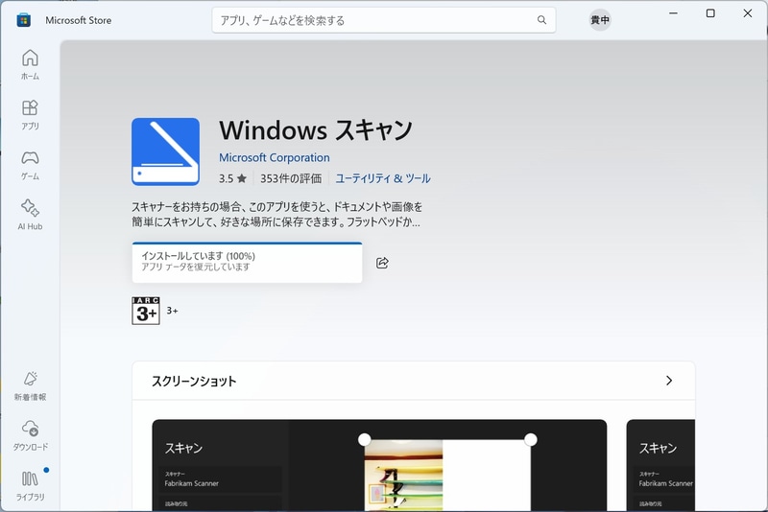This screenshot has width=768, height=512.
Task: Open the ユーティリティ & ツール category link
Action: tap(383, 178)
